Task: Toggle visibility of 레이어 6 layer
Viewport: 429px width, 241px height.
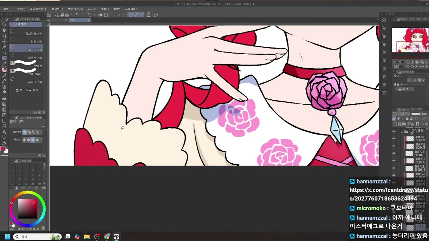Action: pyautogui.click(x=394, y=153)
